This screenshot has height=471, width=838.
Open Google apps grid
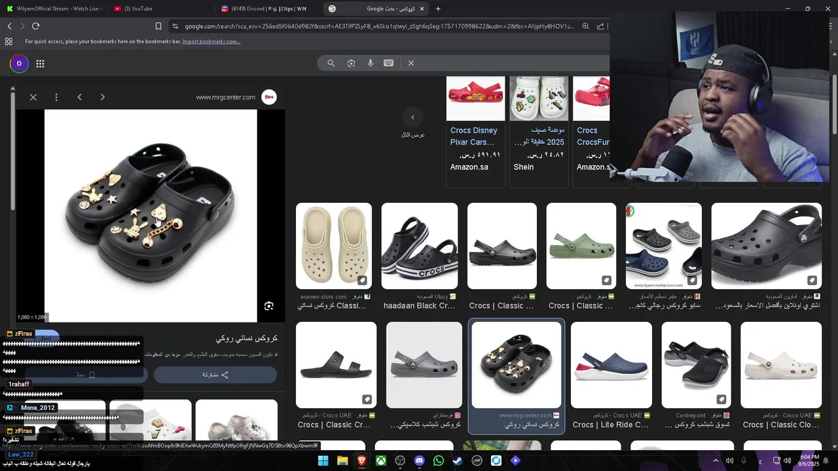(40, 63)
